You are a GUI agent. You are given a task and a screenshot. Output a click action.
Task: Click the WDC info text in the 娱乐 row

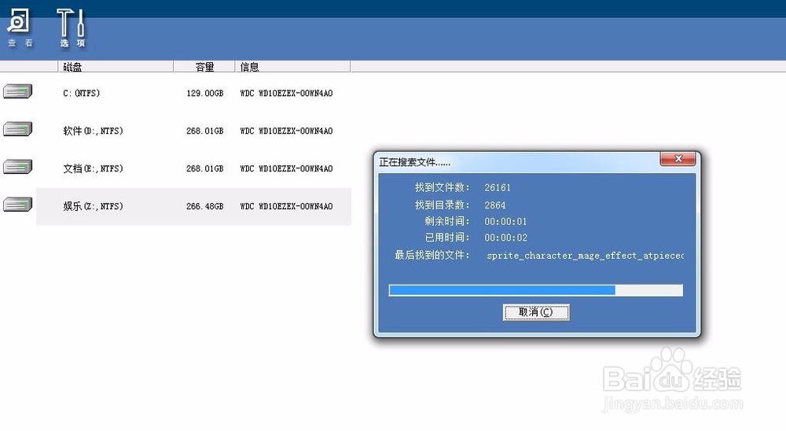coord(286,206)
